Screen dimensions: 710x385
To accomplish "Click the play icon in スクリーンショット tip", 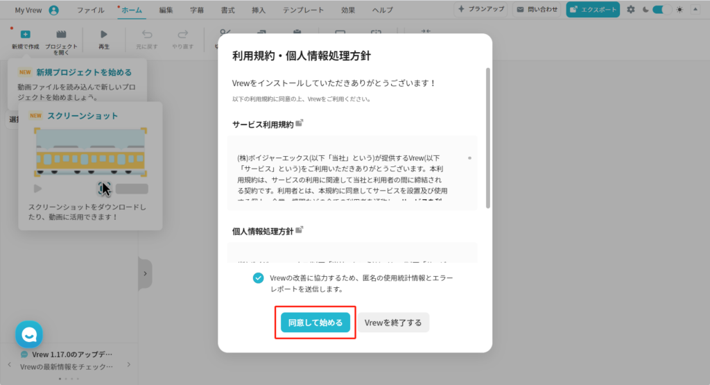I will point(37,189).
